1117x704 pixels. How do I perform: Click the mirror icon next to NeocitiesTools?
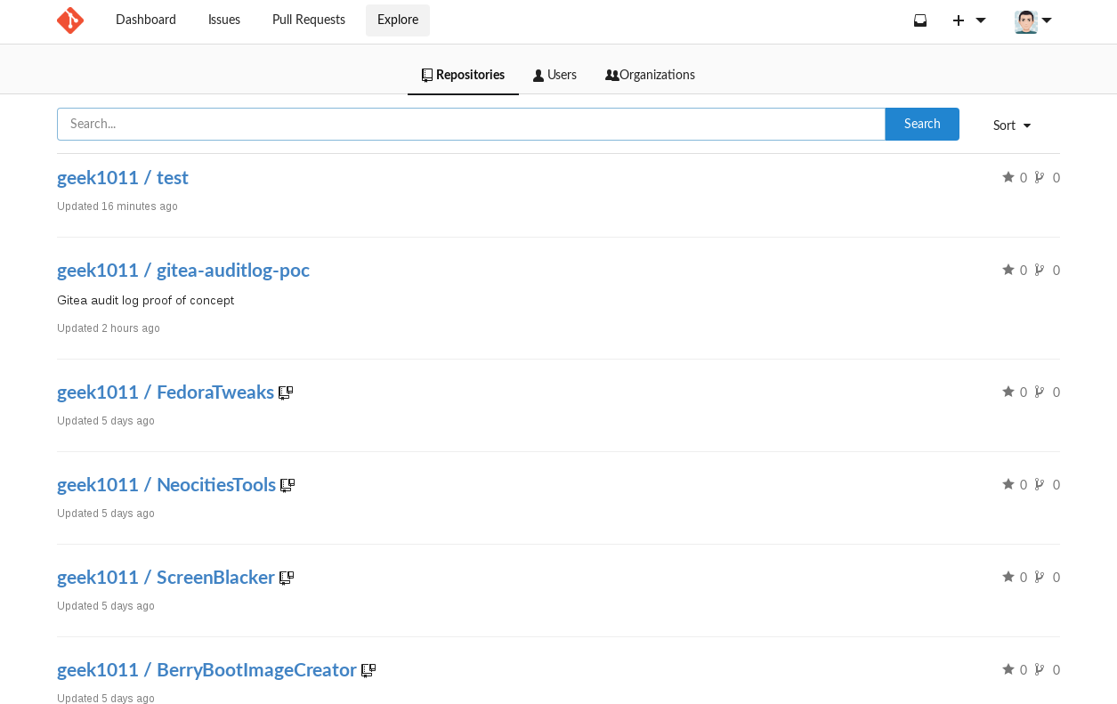287,485
